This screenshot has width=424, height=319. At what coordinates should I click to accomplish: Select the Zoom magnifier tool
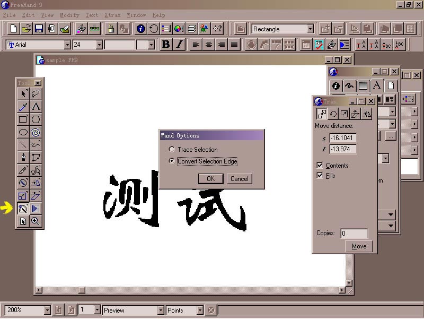tap(36, 221)
